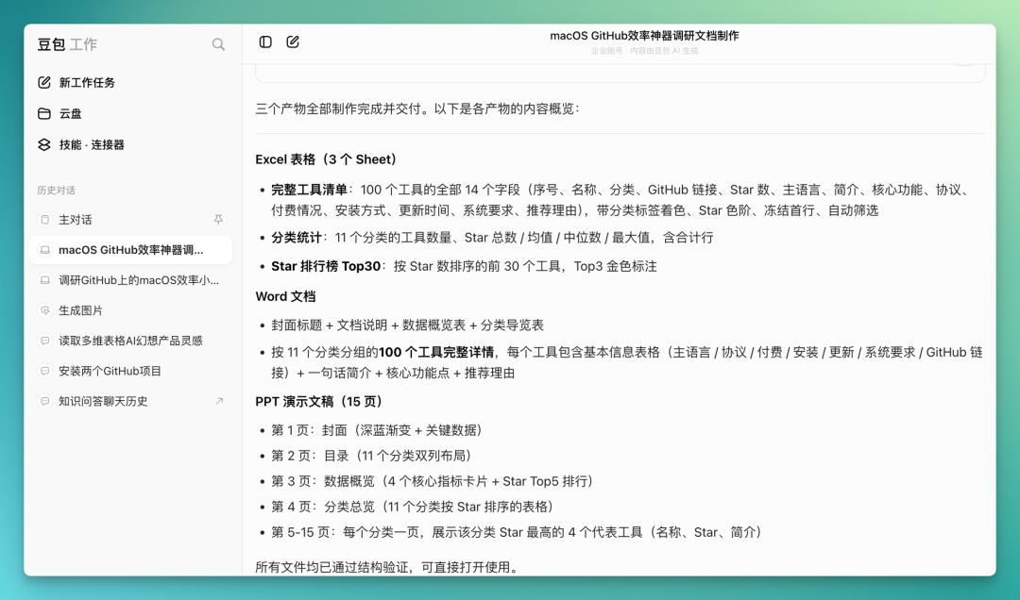Click the laptop icon of 调研GitHub上的macOS效率小 entry
The height and width of the screenshot is (600, 1020).
click(x=45, y=280)
